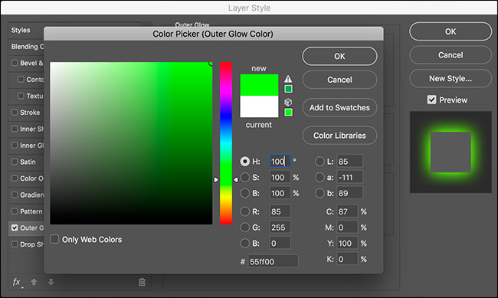Click the out-of-gamut warning triangle icon
Screen dimensions: 498x298
click(x=288, y=79)
